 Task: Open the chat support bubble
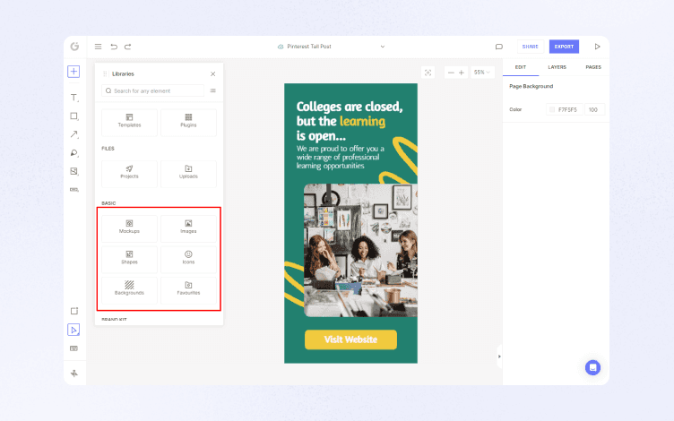(592, 367)
